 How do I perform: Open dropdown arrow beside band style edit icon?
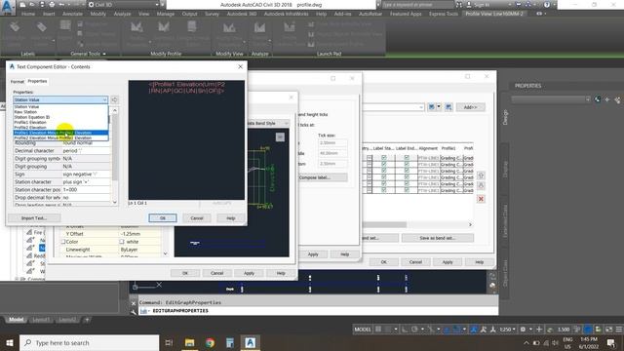[x=439, y=107]
